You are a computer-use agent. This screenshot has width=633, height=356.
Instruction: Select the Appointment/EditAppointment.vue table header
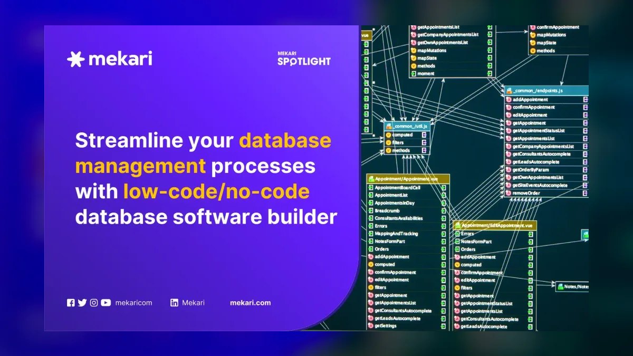point(494,225)
